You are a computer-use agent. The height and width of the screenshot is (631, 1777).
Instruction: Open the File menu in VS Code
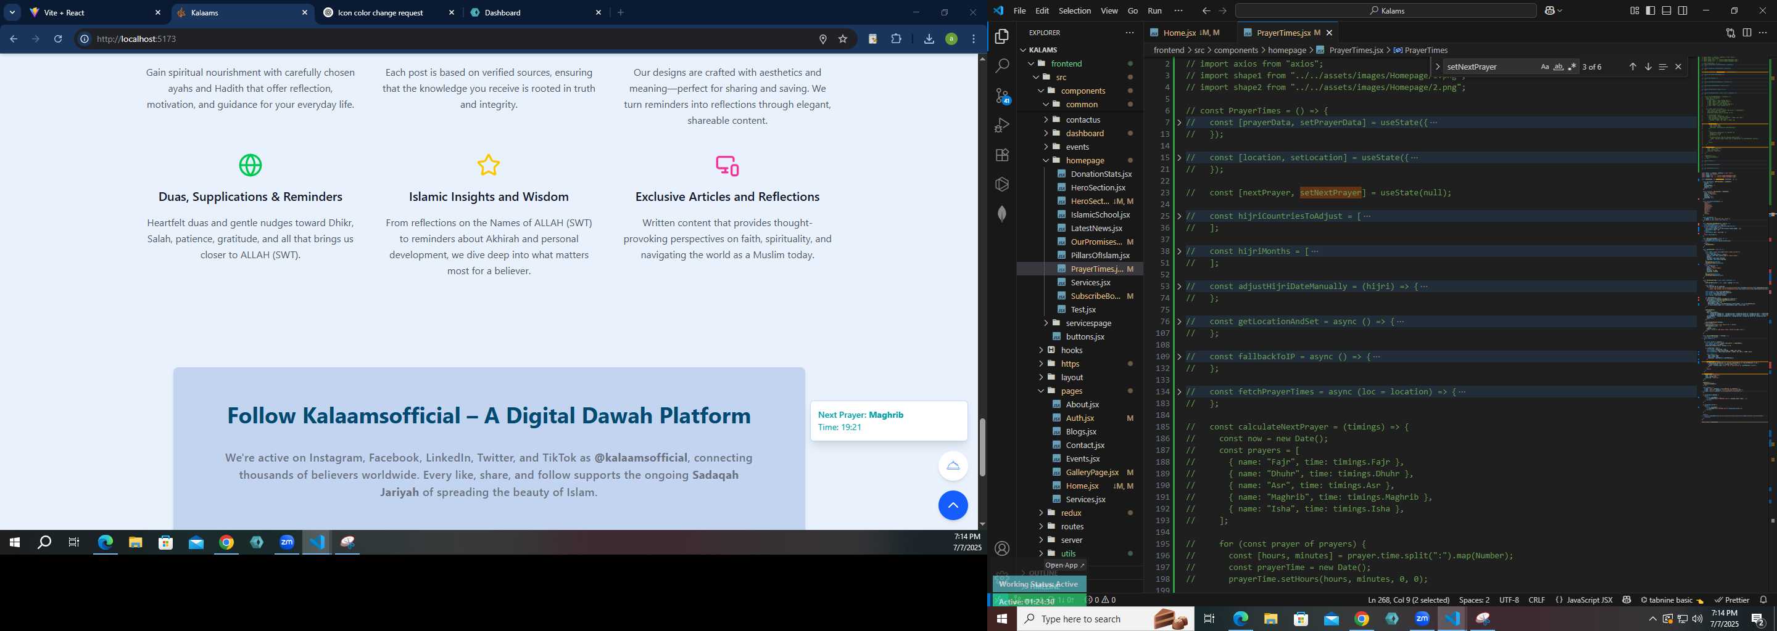(x=1019, y=10)
